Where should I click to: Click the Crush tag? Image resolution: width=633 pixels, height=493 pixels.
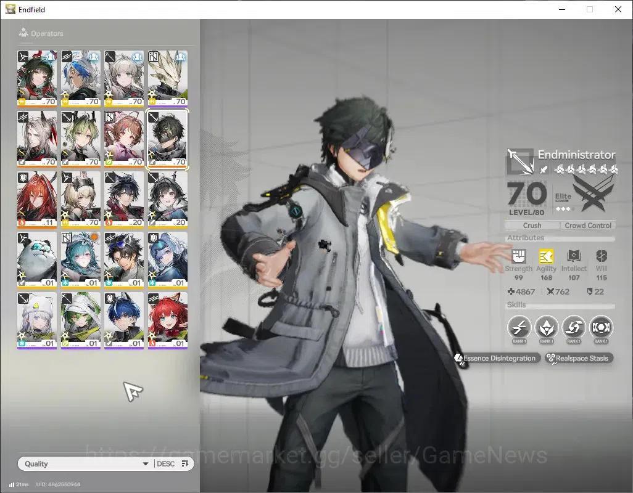(x=532, y=226)
